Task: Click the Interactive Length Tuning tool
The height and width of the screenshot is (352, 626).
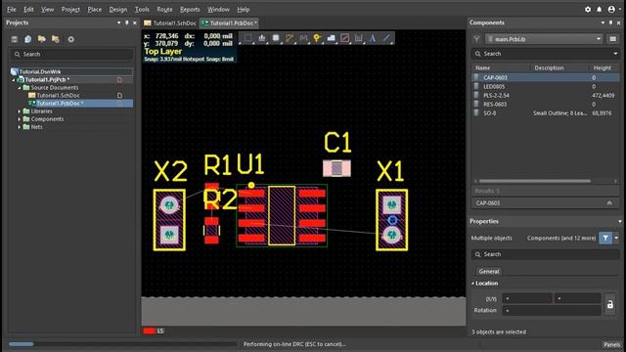Action: point(303,38)
